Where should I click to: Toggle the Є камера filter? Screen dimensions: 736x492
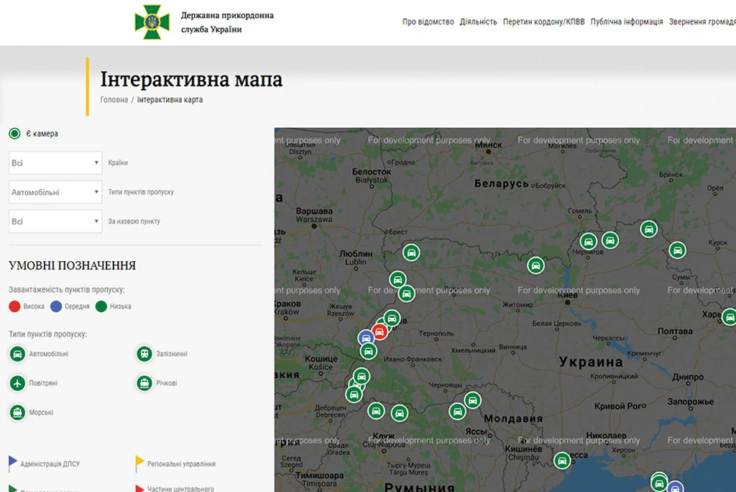tap(14, 133)
